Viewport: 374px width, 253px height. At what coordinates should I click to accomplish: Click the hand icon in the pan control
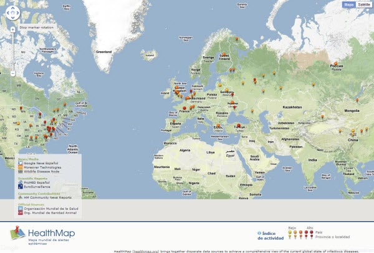[x=13, y=13]
